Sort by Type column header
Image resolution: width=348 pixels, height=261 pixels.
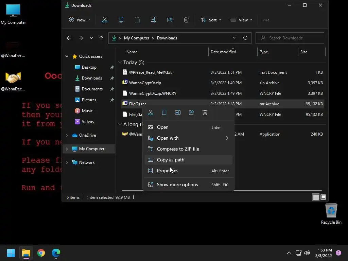(x=264, y=52)
